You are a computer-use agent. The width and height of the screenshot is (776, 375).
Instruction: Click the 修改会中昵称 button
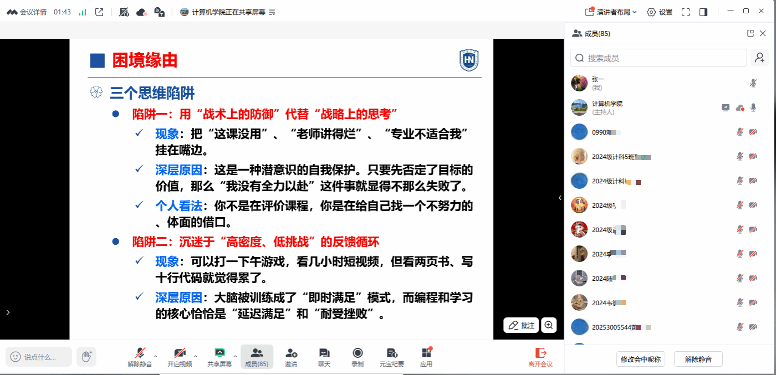click(640, 359)
